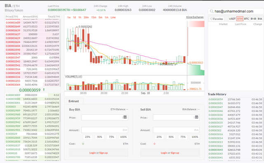Click trade history entry 0.00003061
This screenshot has width=264, height=163.
point(235,146)
